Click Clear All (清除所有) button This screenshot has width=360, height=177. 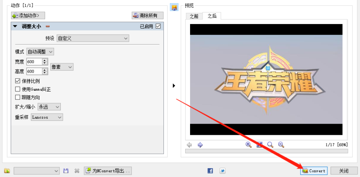tap(148, 16)
